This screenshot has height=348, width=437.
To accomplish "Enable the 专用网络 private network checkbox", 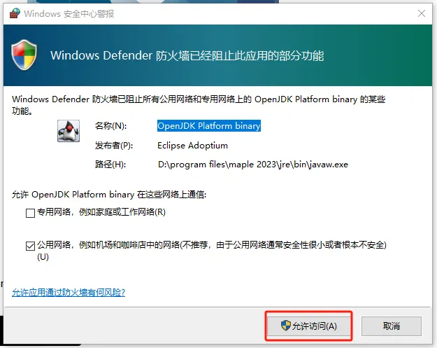I will point(30,213).
